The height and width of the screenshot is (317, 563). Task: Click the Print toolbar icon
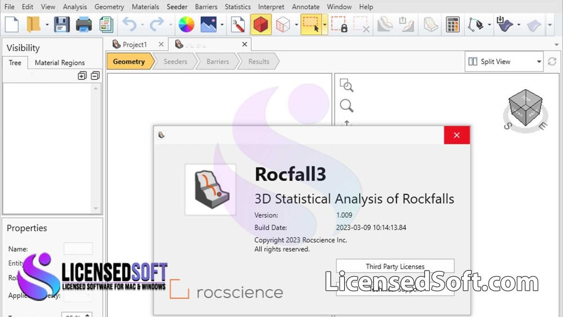tap(84, 24)
